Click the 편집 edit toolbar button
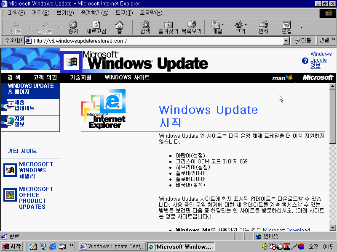This screenshot has width=337, height=252. click(287, 27)
